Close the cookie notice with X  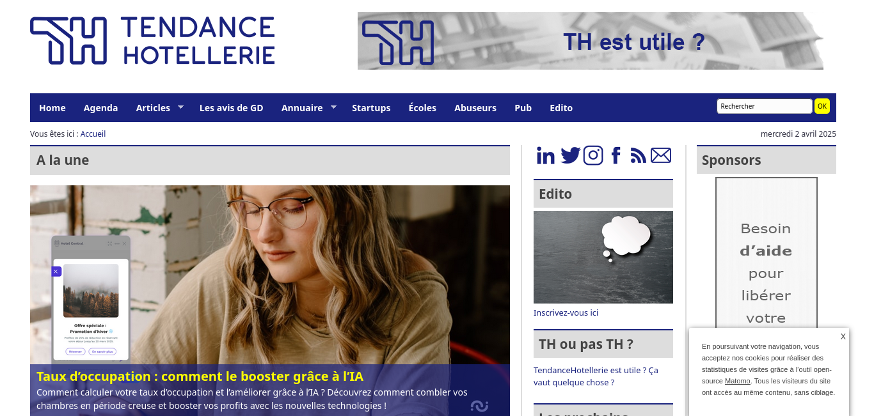click(843, 336)
